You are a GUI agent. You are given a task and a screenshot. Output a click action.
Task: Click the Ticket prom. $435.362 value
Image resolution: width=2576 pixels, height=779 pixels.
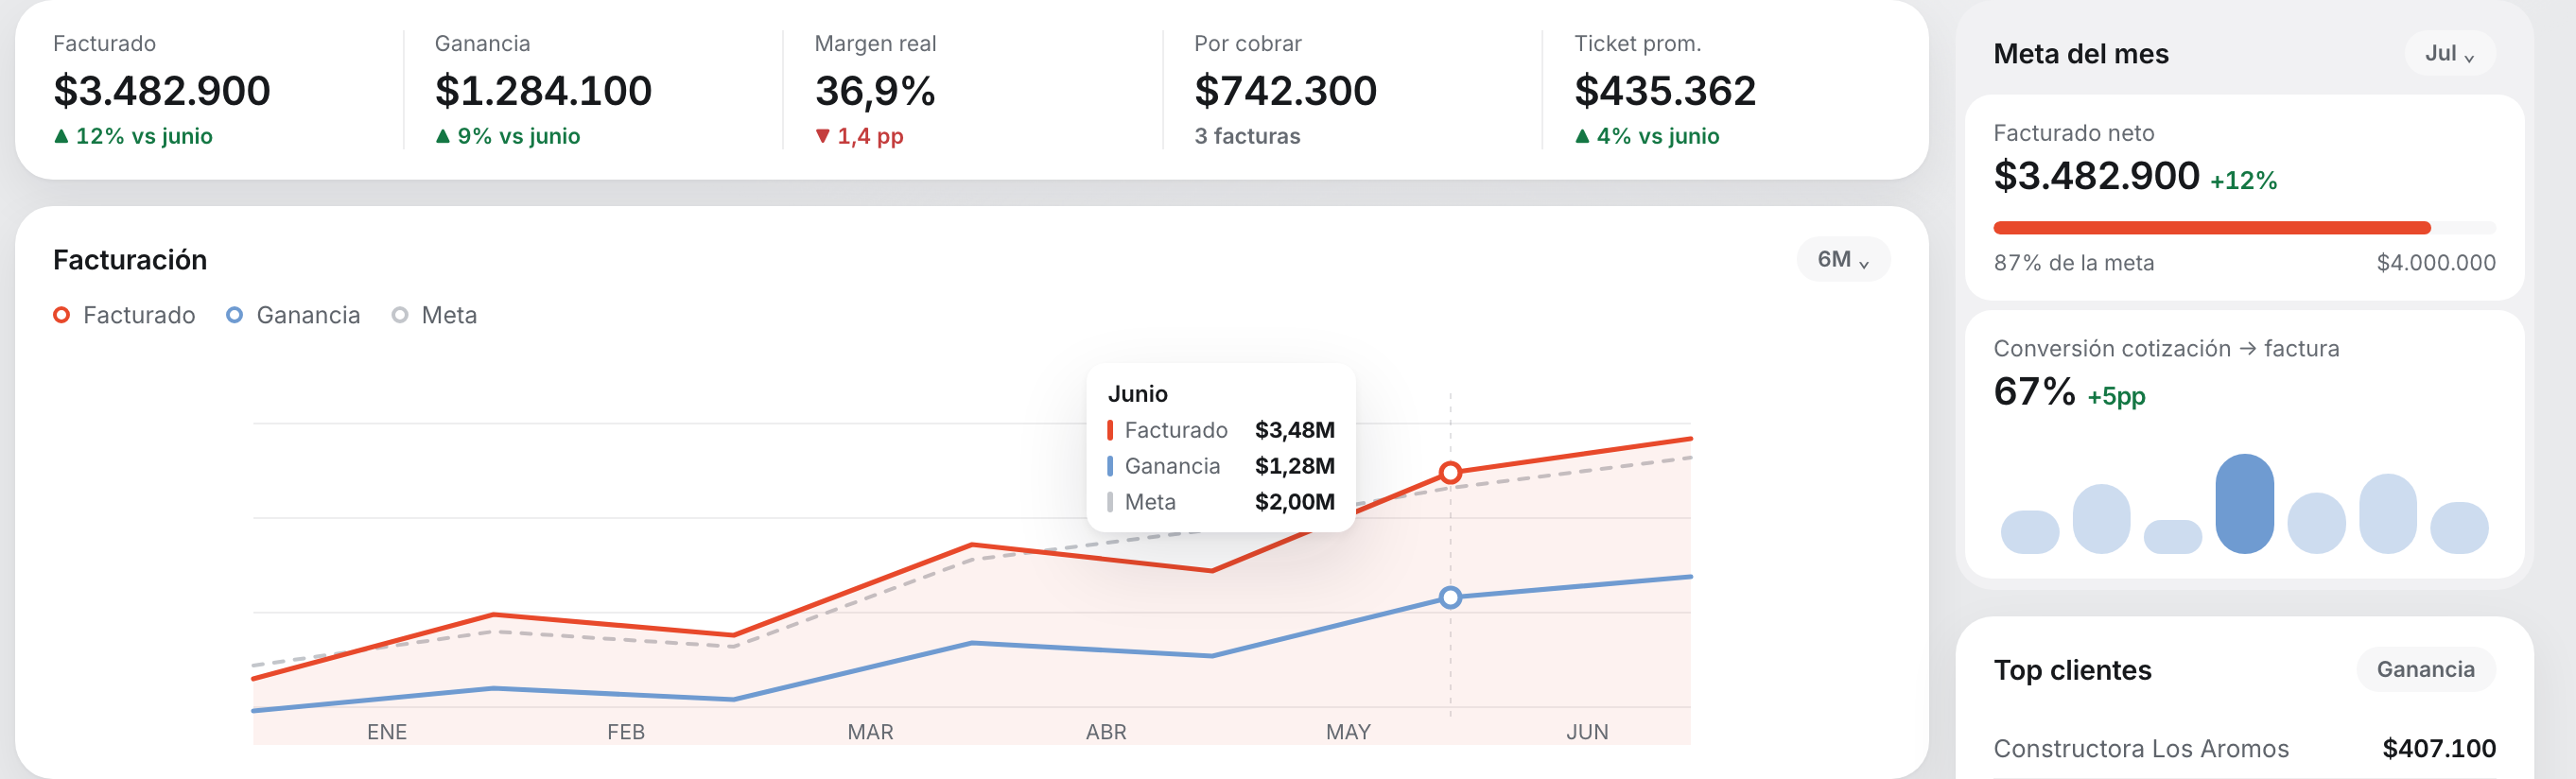pos(1665,91)
